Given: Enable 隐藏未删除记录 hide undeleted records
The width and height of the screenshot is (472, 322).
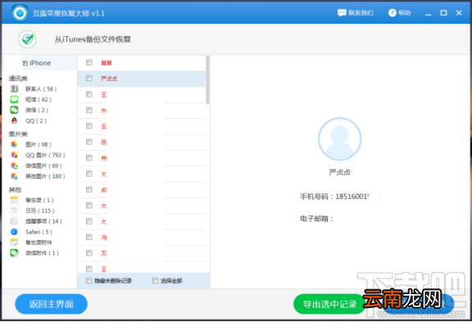Looking at the screenshot, I should [x=89, y=281].
